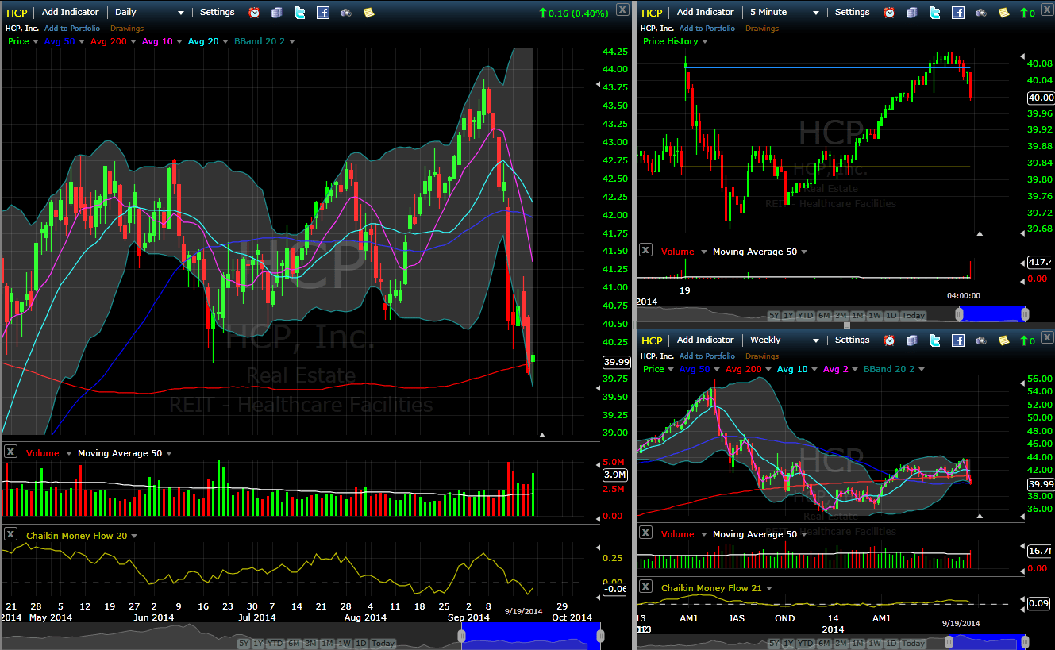Click left range slider handle in 5 Minute chart
Image resolution: width=1055 pixels, height=650 pixels.
click(x=959, y=314)
